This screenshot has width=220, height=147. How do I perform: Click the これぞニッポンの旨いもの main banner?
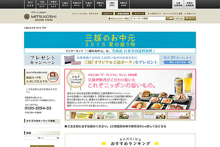[130, 89]
